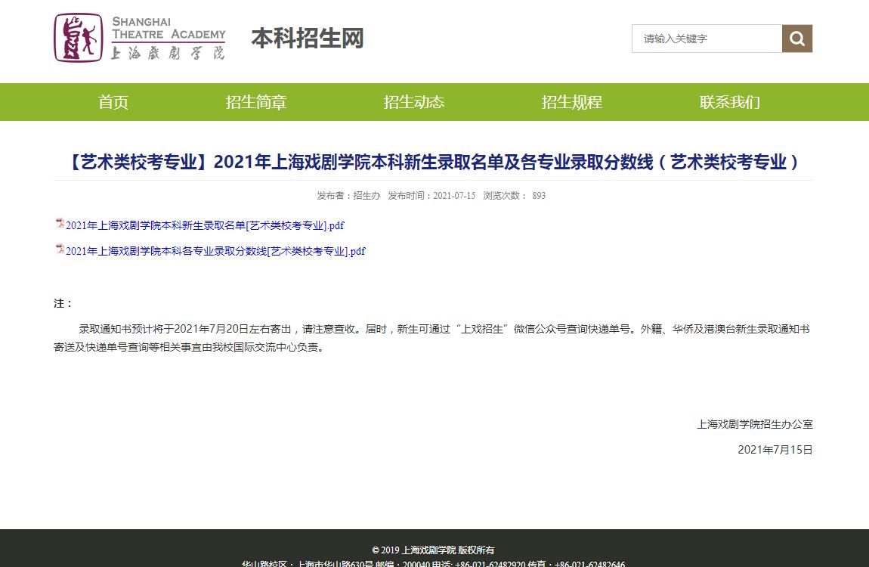Viewport: 869px width, 567px height.
Task: Click the PDF icon beside 录取分数线 file
Action: pyautogui.click(x=60, y=249)
